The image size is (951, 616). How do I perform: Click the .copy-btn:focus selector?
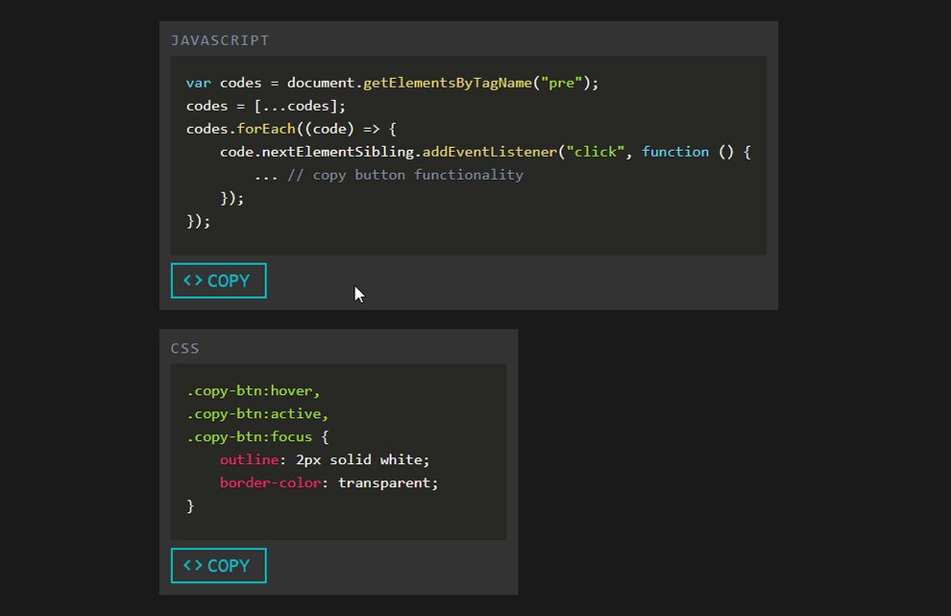tap(249, 437)
